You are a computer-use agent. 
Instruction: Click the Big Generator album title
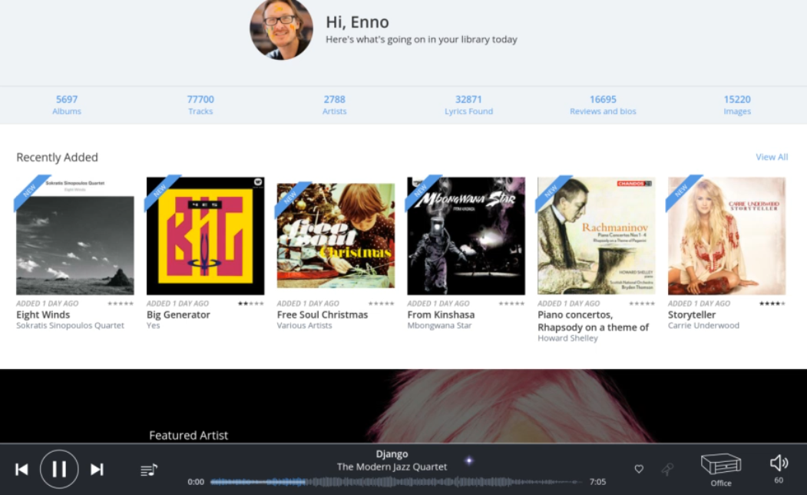tap(178, 314)
